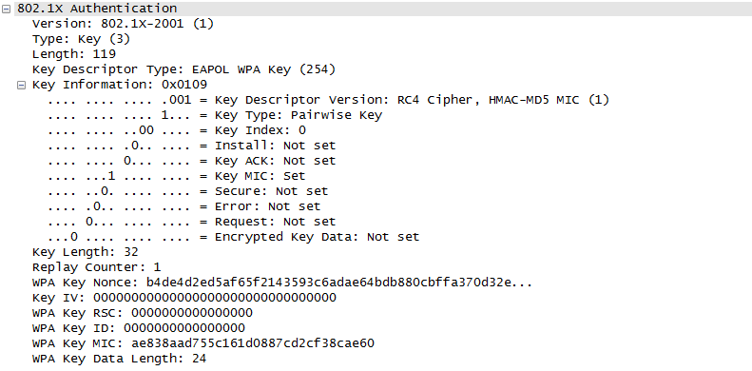The height and width of the screenshot is (371, 752).
Task: Select the Key MIC: Set flag
Action: [177, 176]
